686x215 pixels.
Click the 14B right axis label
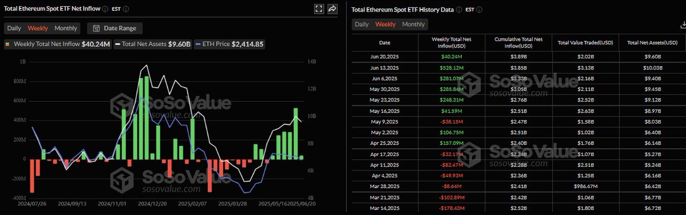click(311, 62)
